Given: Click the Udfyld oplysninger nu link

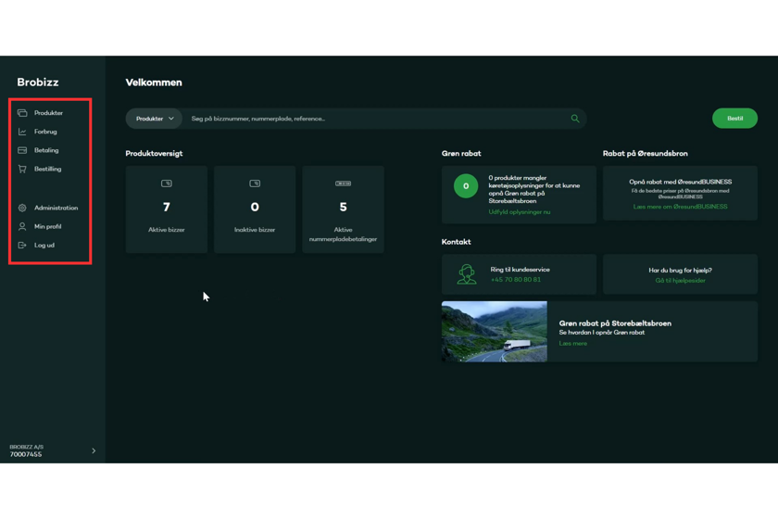Looking at the screenshot, I should pyautogui.click(x=519, y=212).
